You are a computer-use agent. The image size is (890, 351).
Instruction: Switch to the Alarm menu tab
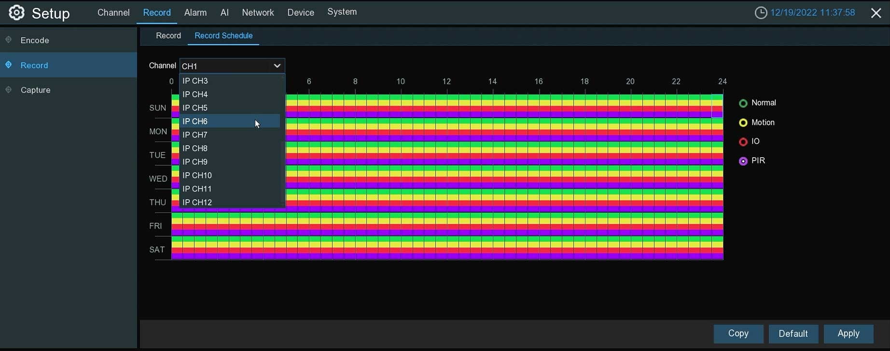[x=195, y=13]
